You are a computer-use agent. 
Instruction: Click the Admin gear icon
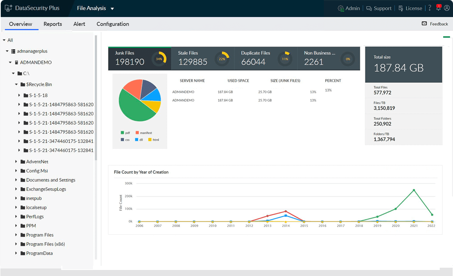pos(341,8)
